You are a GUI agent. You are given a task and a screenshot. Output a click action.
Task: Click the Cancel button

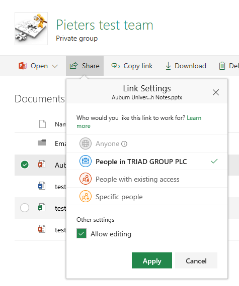coord(196,260)
